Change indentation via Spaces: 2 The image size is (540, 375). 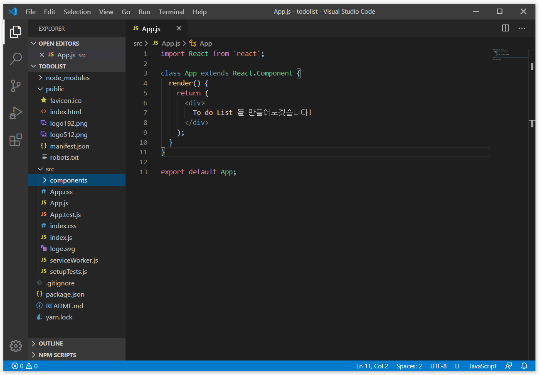[x=409, y=366]
